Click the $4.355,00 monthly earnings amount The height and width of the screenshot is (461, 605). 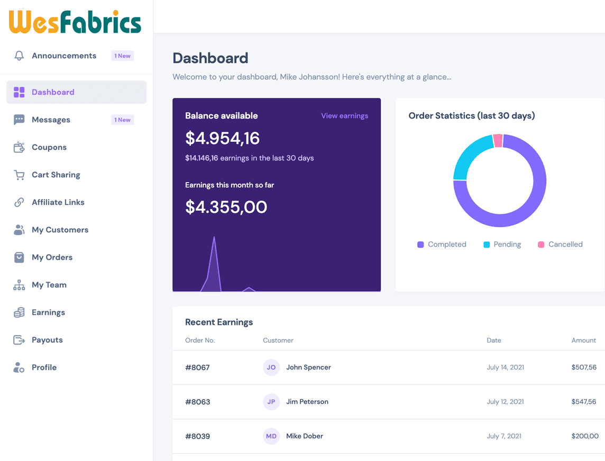coord(226,207)
